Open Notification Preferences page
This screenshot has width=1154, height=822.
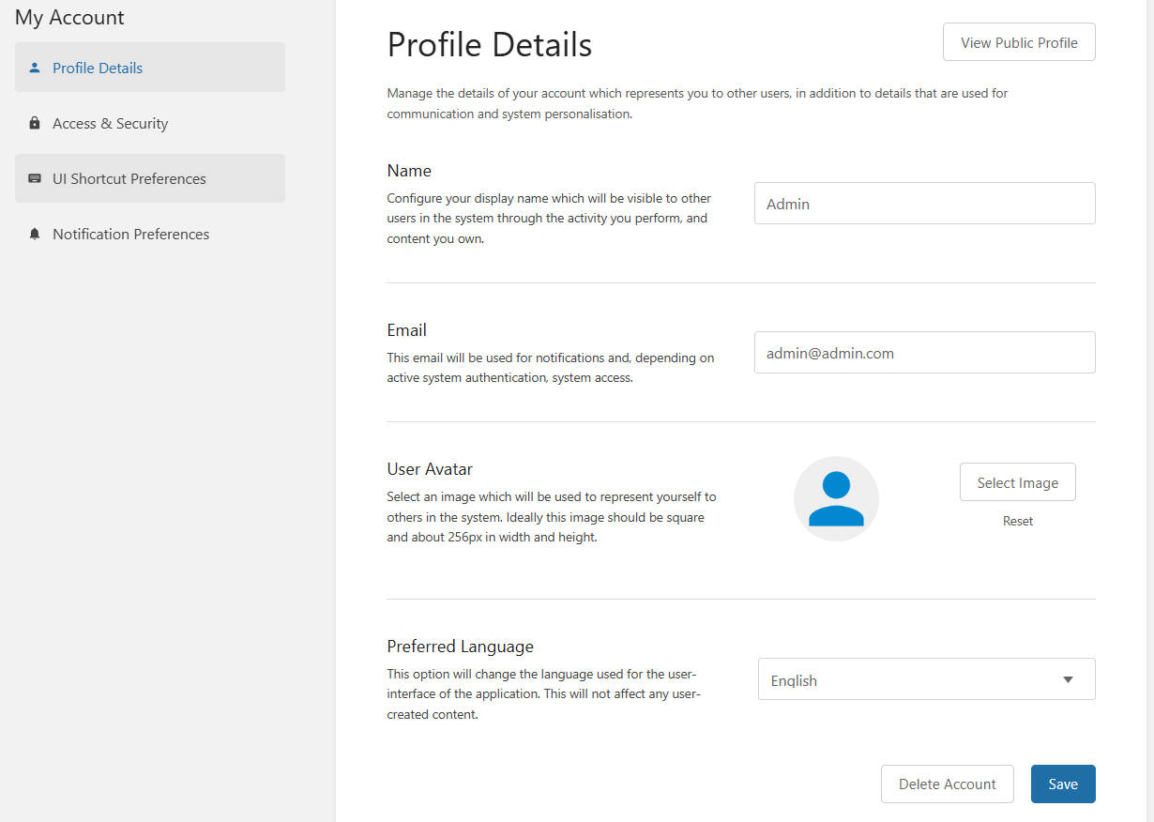tap(150, 234)
